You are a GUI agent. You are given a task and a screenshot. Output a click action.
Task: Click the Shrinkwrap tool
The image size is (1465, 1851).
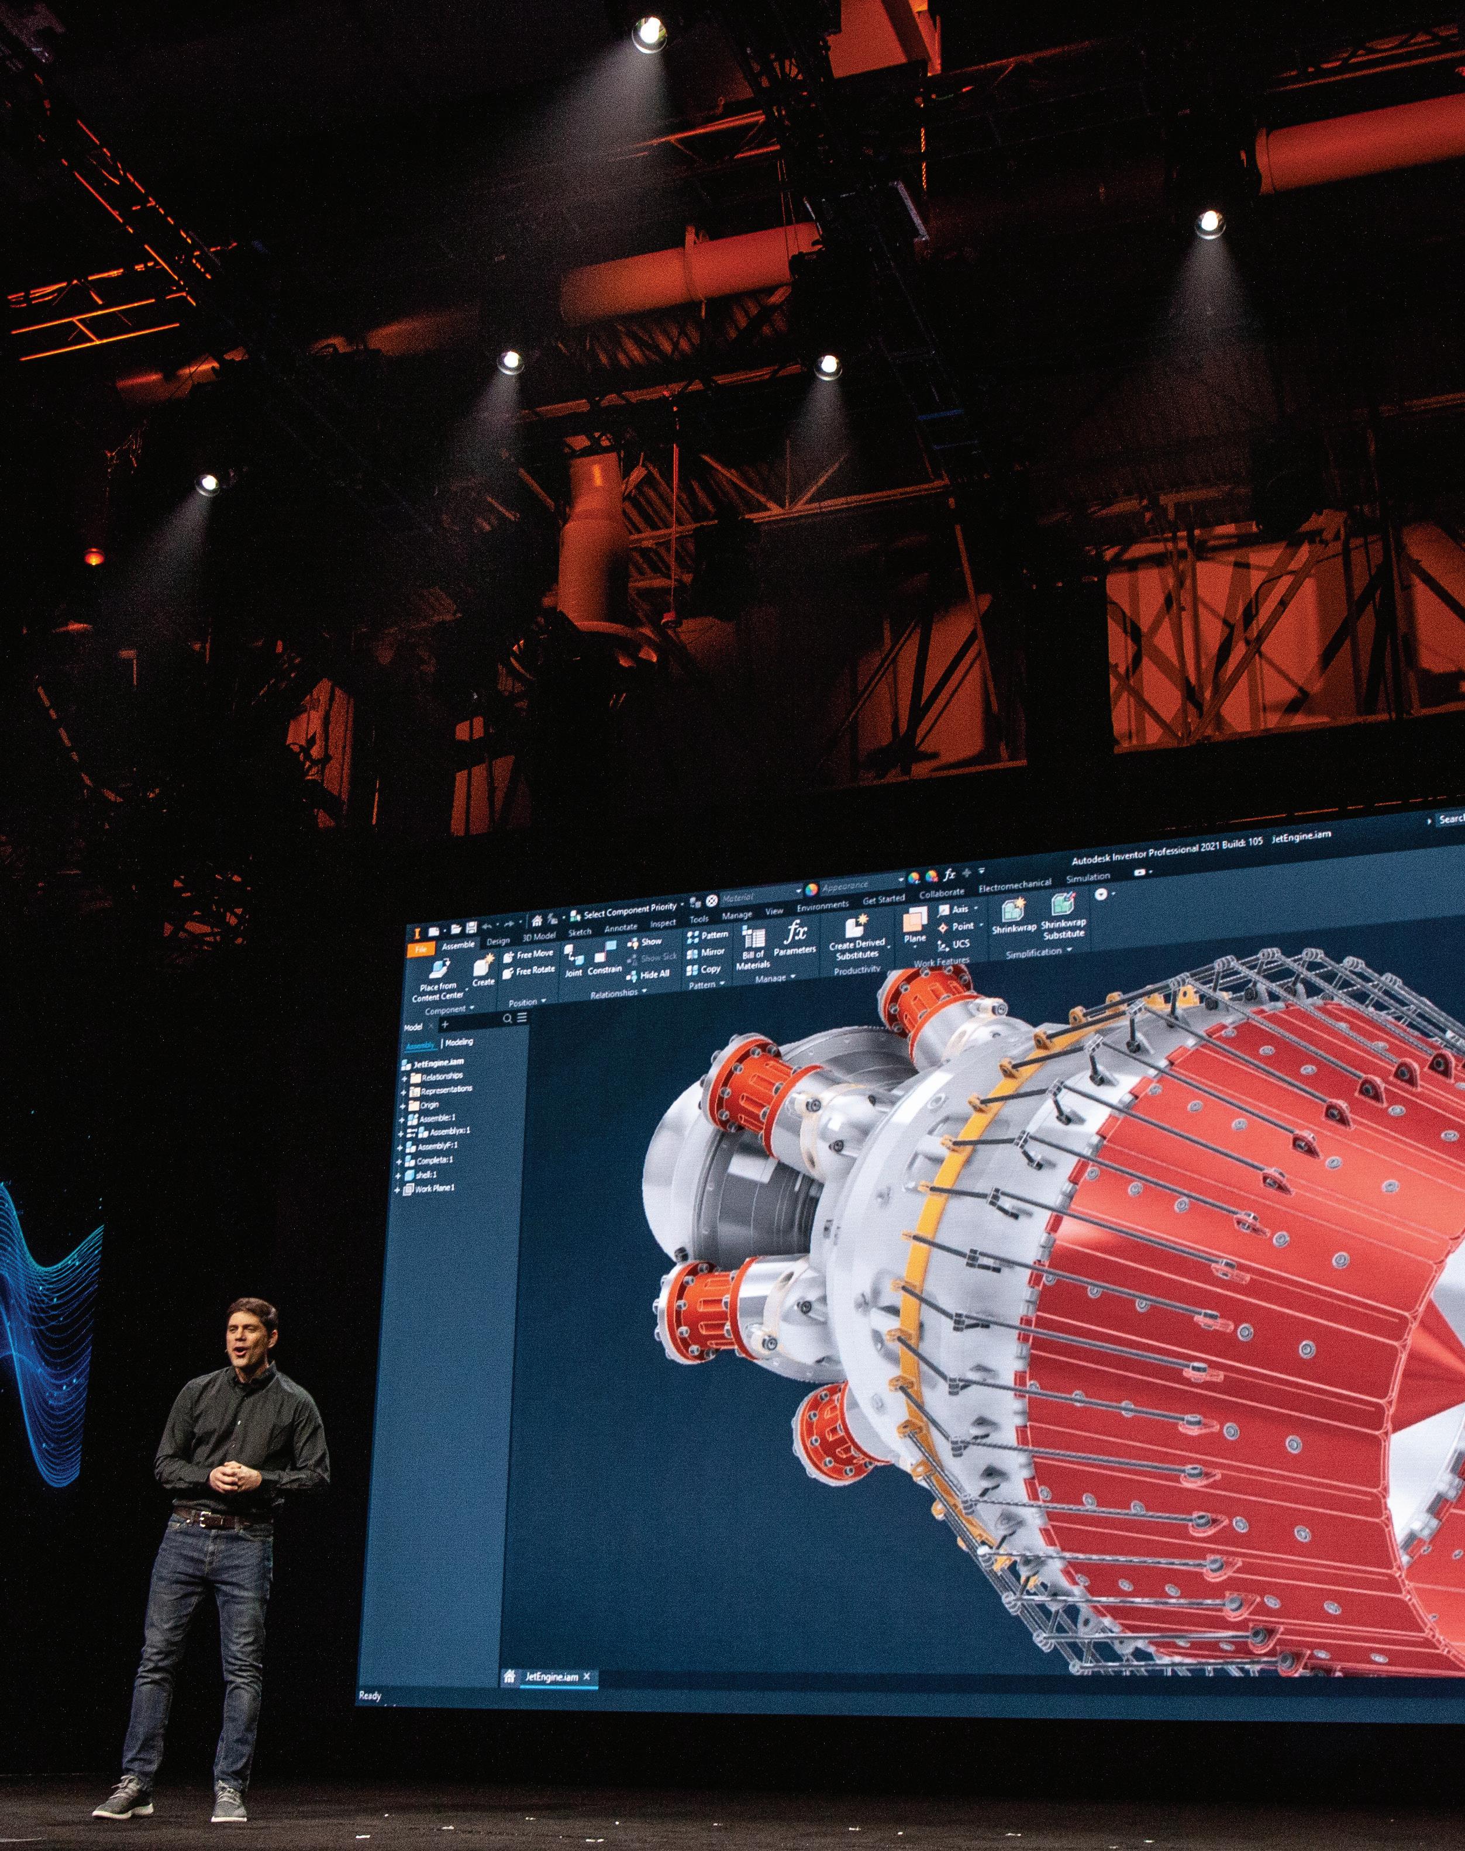[x=1014, y=916]
